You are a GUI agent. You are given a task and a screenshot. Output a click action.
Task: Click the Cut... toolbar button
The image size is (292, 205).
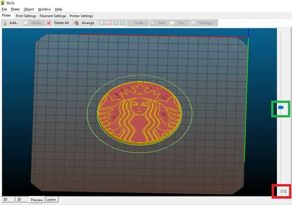click(180, 23)
